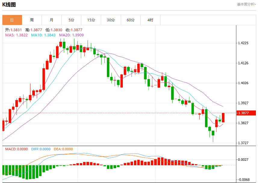258x183 pixels.
Task: Click the DEA value label
Action: click(63, 149)
